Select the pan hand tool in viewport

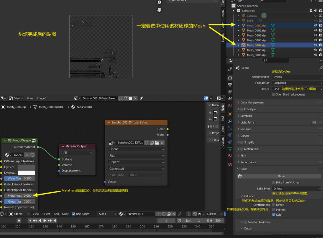point(159,10)
